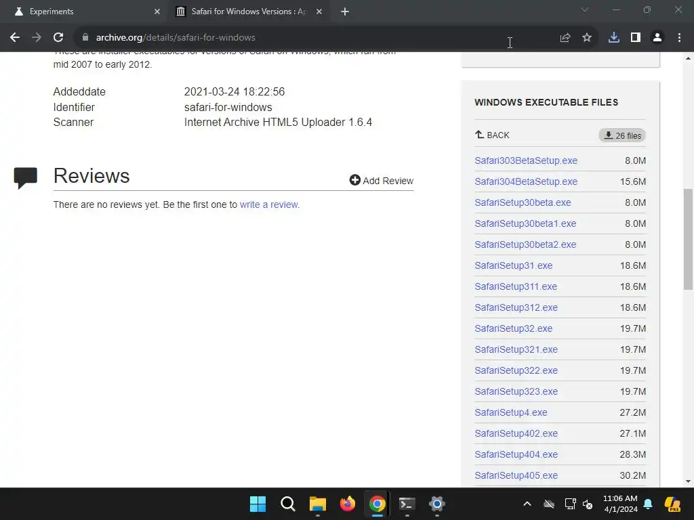Click the scrollbar up arrow
This screenshot has width=694, height=520.
tap(688, 58)
